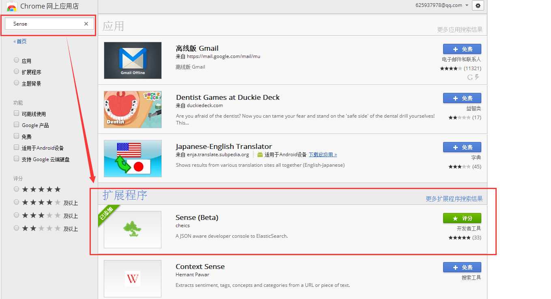The width and height of the screenshot is (551, 299).
Task: Open 更多扩展程序搜索结果 link
Action: point(454,199)
